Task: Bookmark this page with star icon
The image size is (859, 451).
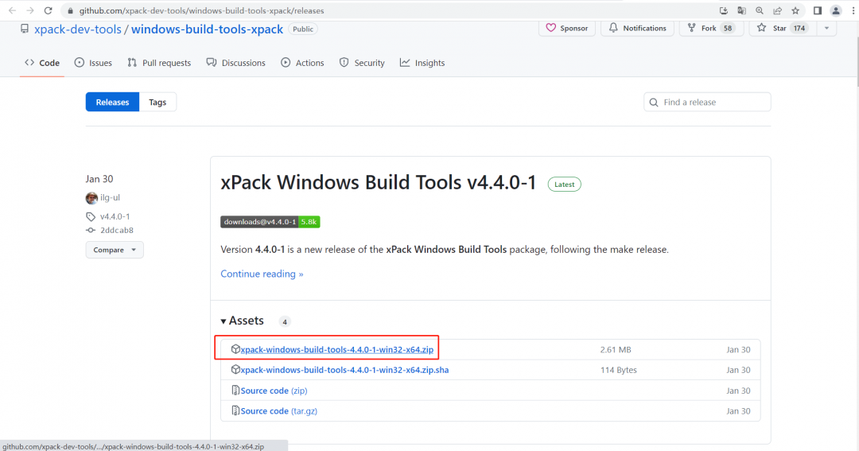Action: 795,10
